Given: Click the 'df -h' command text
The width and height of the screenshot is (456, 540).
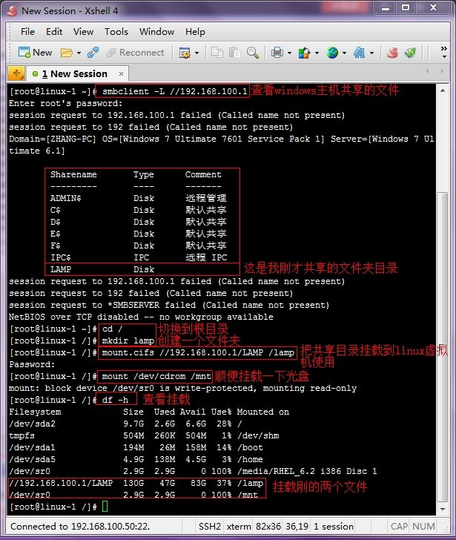Looking at the screenshot, I should pyautogui.click(x=115, y=400).
